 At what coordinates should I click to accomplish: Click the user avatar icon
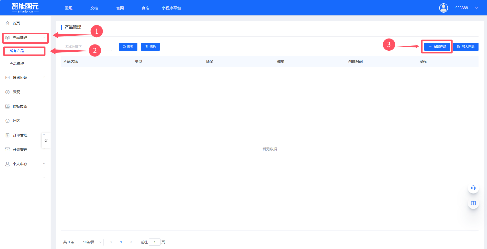tap(443, 8)
